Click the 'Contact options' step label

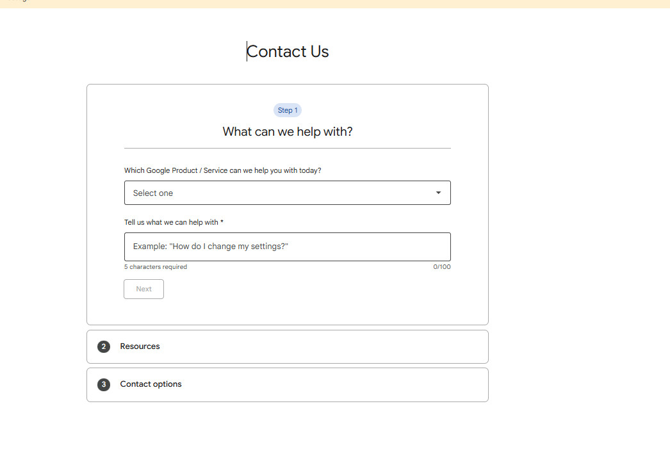pos(151,384)
